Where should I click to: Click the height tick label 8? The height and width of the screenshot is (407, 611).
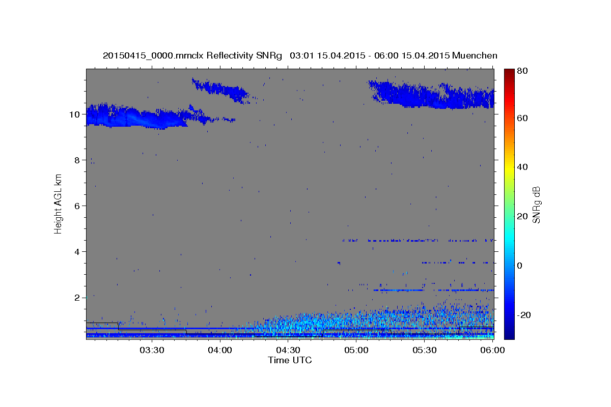click(77, 160)
